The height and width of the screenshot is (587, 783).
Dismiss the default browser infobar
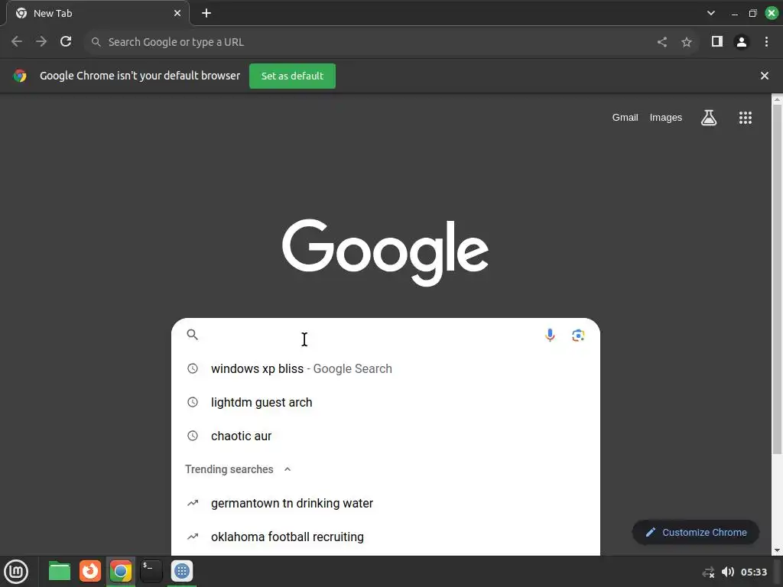[765, 76]
